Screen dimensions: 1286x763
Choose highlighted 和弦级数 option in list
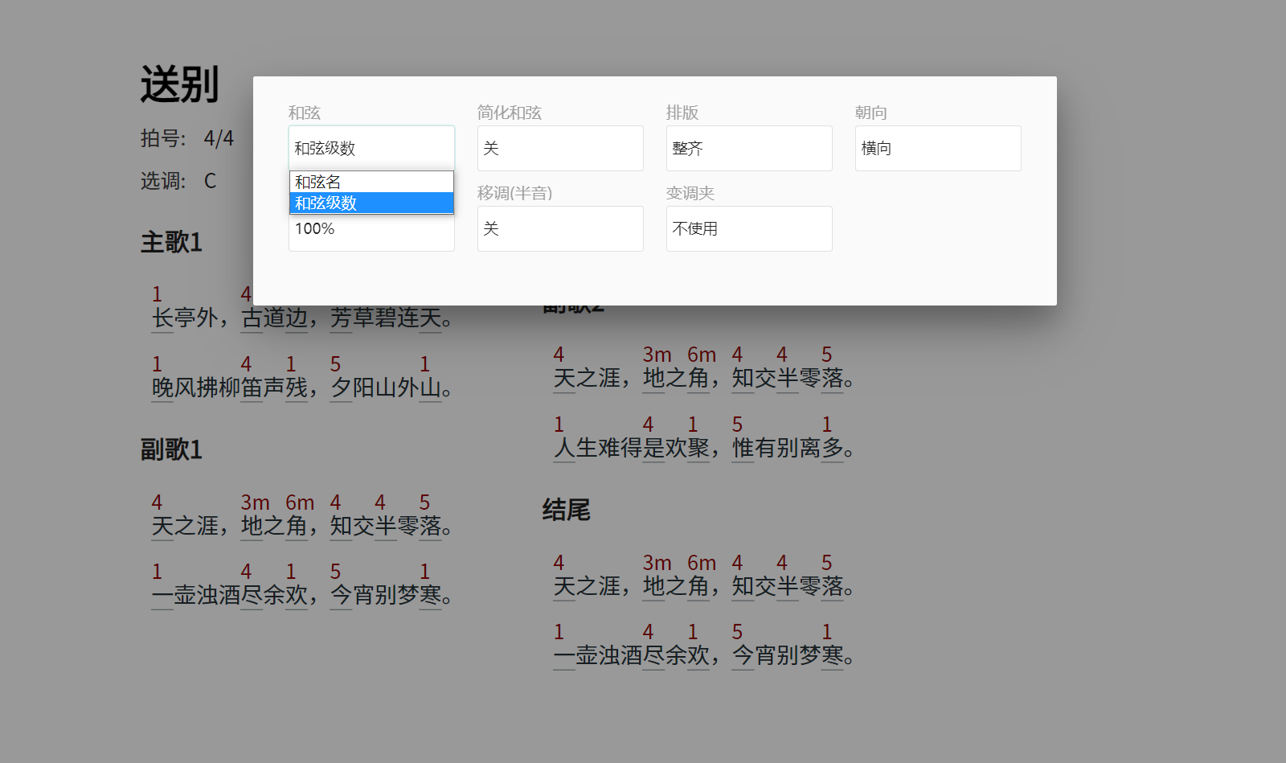coord(371,203)
